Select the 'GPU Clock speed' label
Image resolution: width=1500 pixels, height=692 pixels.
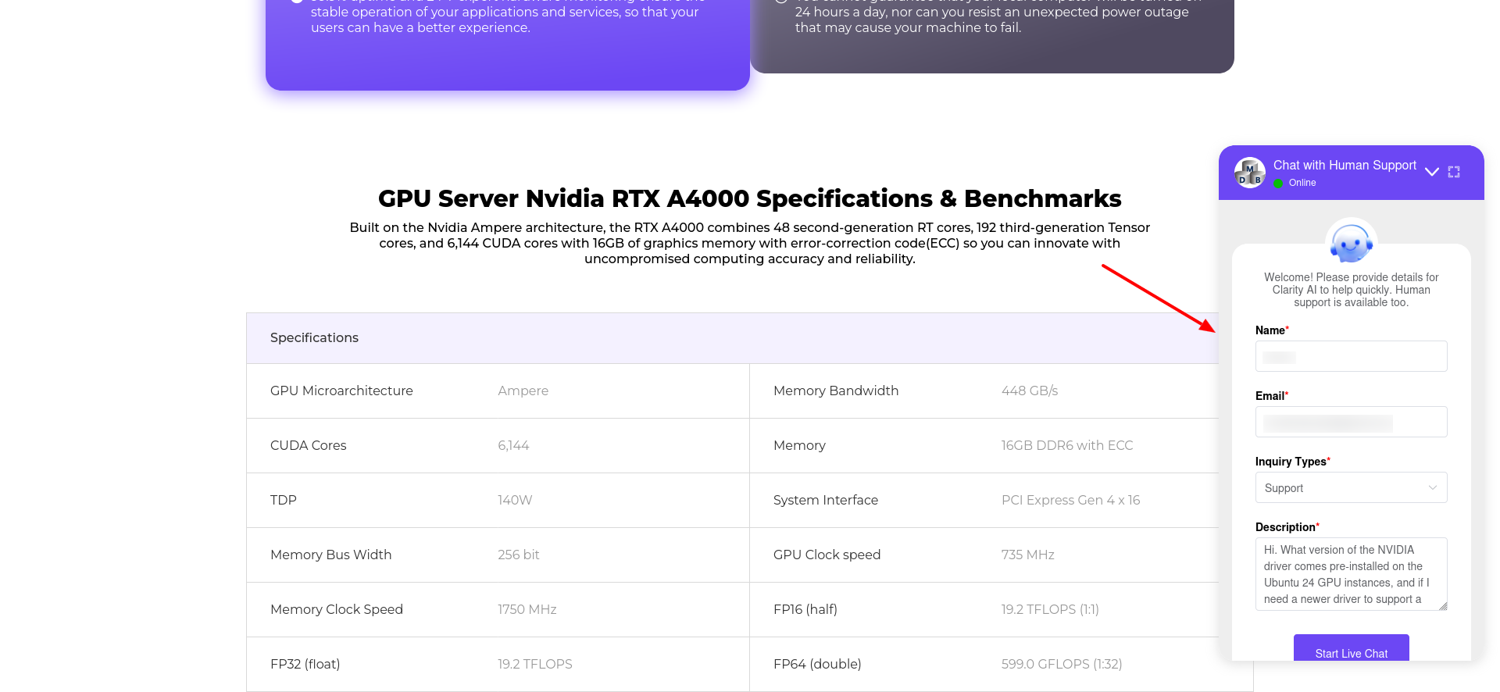(827, 555)
